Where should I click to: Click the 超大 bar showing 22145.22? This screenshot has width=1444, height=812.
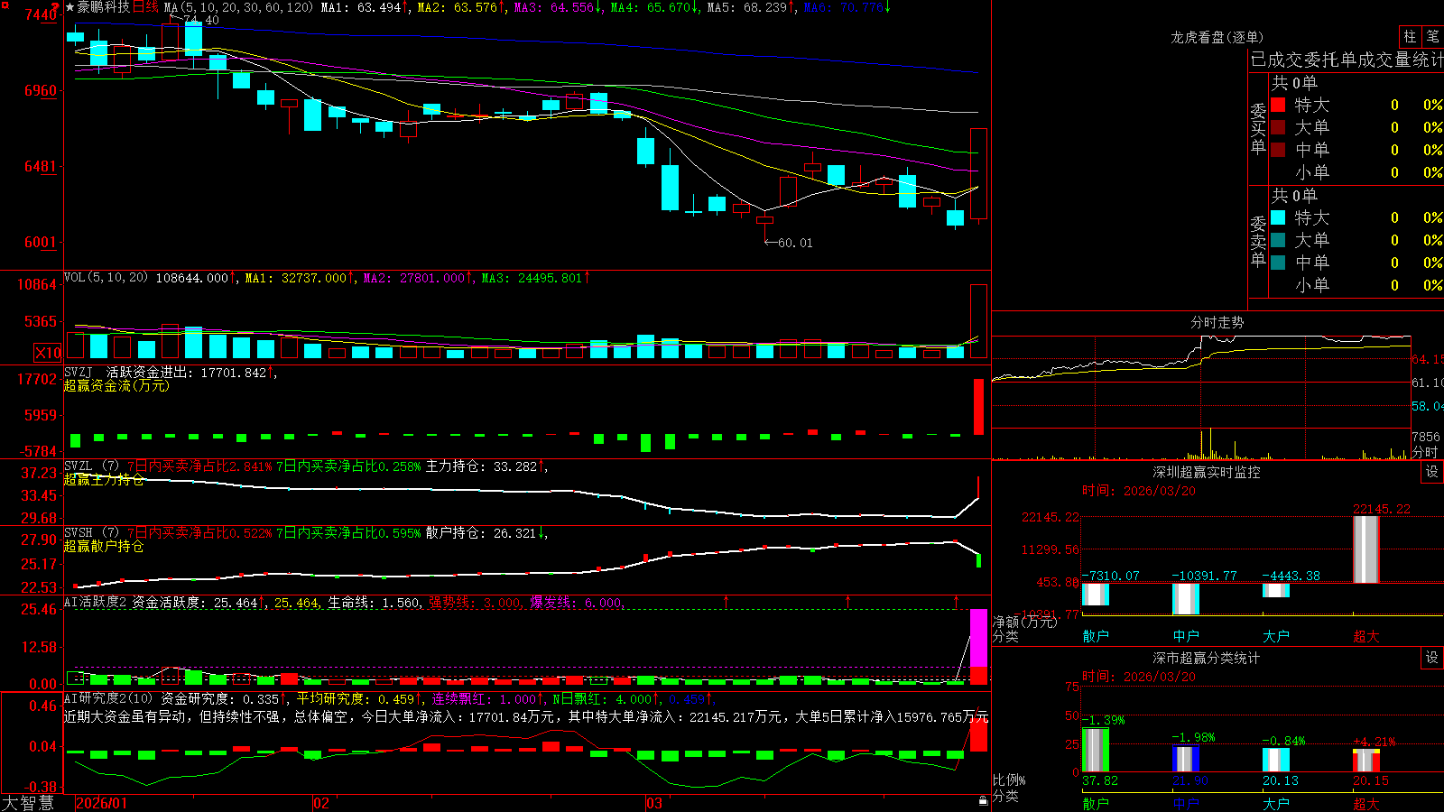1366,549
